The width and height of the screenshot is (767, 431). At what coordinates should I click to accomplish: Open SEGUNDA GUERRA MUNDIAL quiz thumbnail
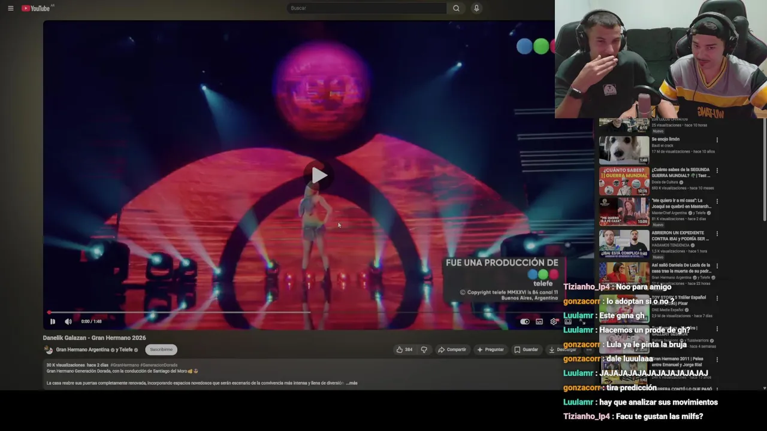click(624, 181)
